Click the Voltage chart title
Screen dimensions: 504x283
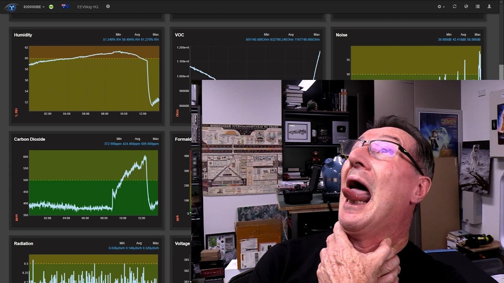tap(182, 243)
